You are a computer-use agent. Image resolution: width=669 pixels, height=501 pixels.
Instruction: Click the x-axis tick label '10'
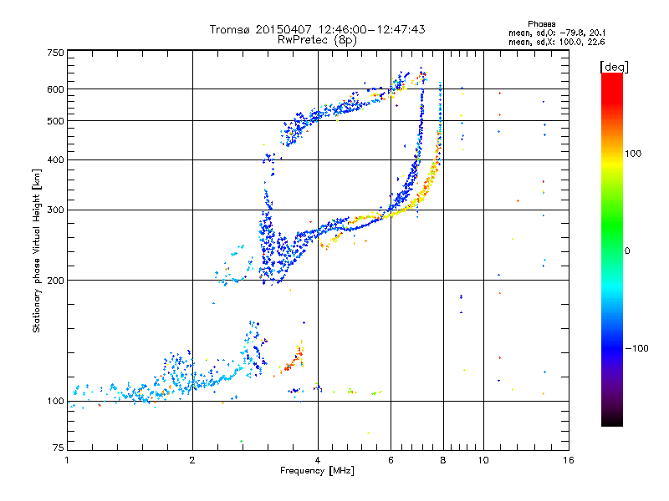click(x=483, y=460)
